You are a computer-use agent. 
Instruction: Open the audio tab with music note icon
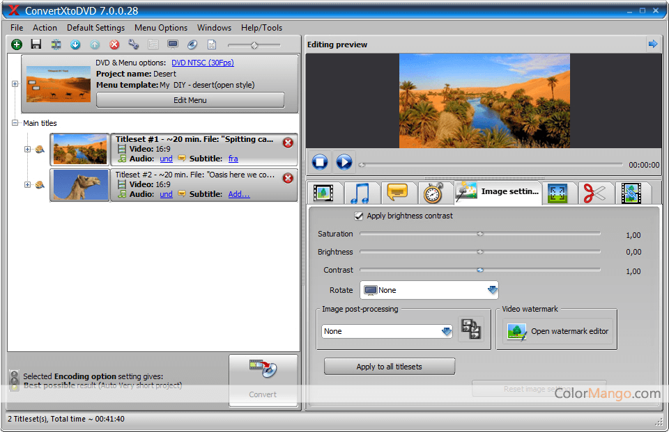point(361,193)
